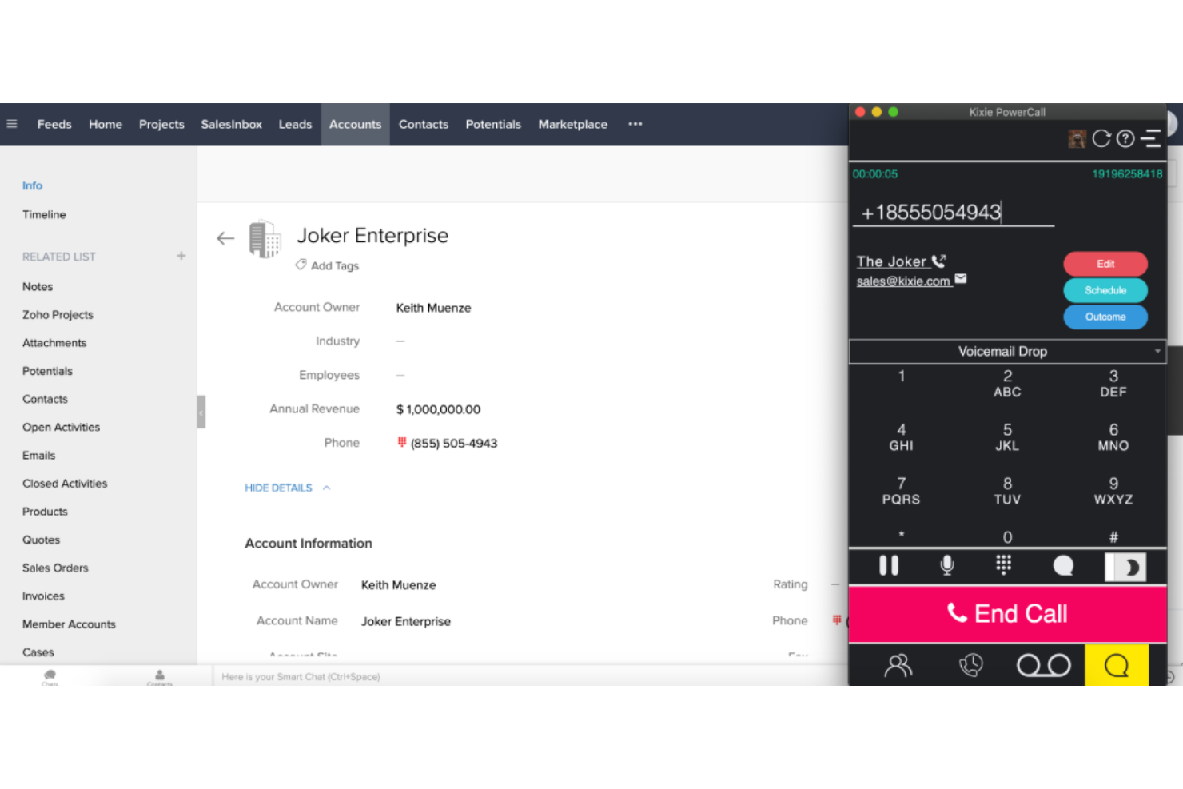Image resolution: width=1183 pixels, height=789 pixels.
Task: Click the sales@kixie.com email link
Action: pos(903,281)
